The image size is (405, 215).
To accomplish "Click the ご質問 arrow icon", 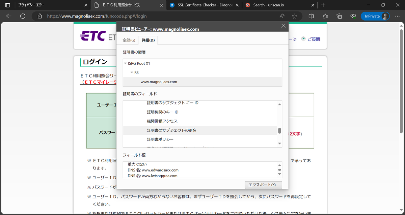I will (303, 39).
